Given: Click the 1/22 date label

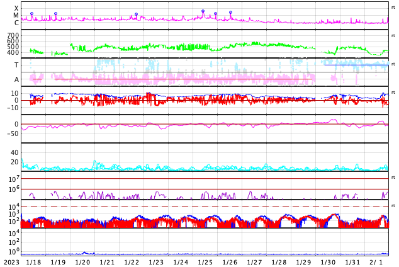Looking at the screenshot, I should tap(132, 262).
